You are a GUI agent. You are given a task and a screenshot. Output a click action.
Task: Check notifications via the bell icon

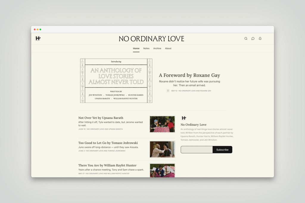click(x=260, y=39)
